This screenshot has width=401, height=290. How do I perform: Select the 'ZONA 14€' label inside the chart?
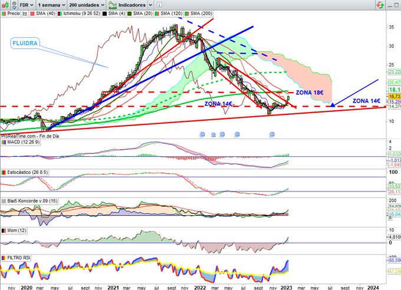[x=218, y=104]
